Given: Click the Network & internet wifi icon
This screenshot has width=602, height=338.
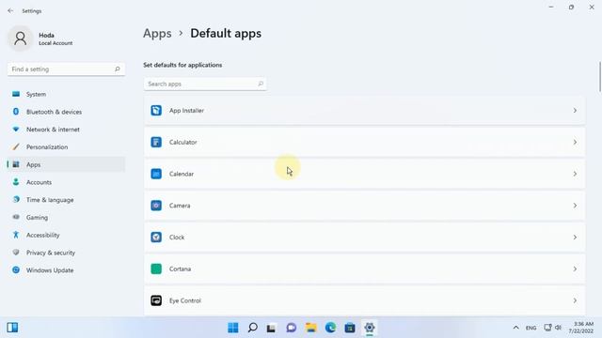Looking at the screenshot, I should click(16, 130).
